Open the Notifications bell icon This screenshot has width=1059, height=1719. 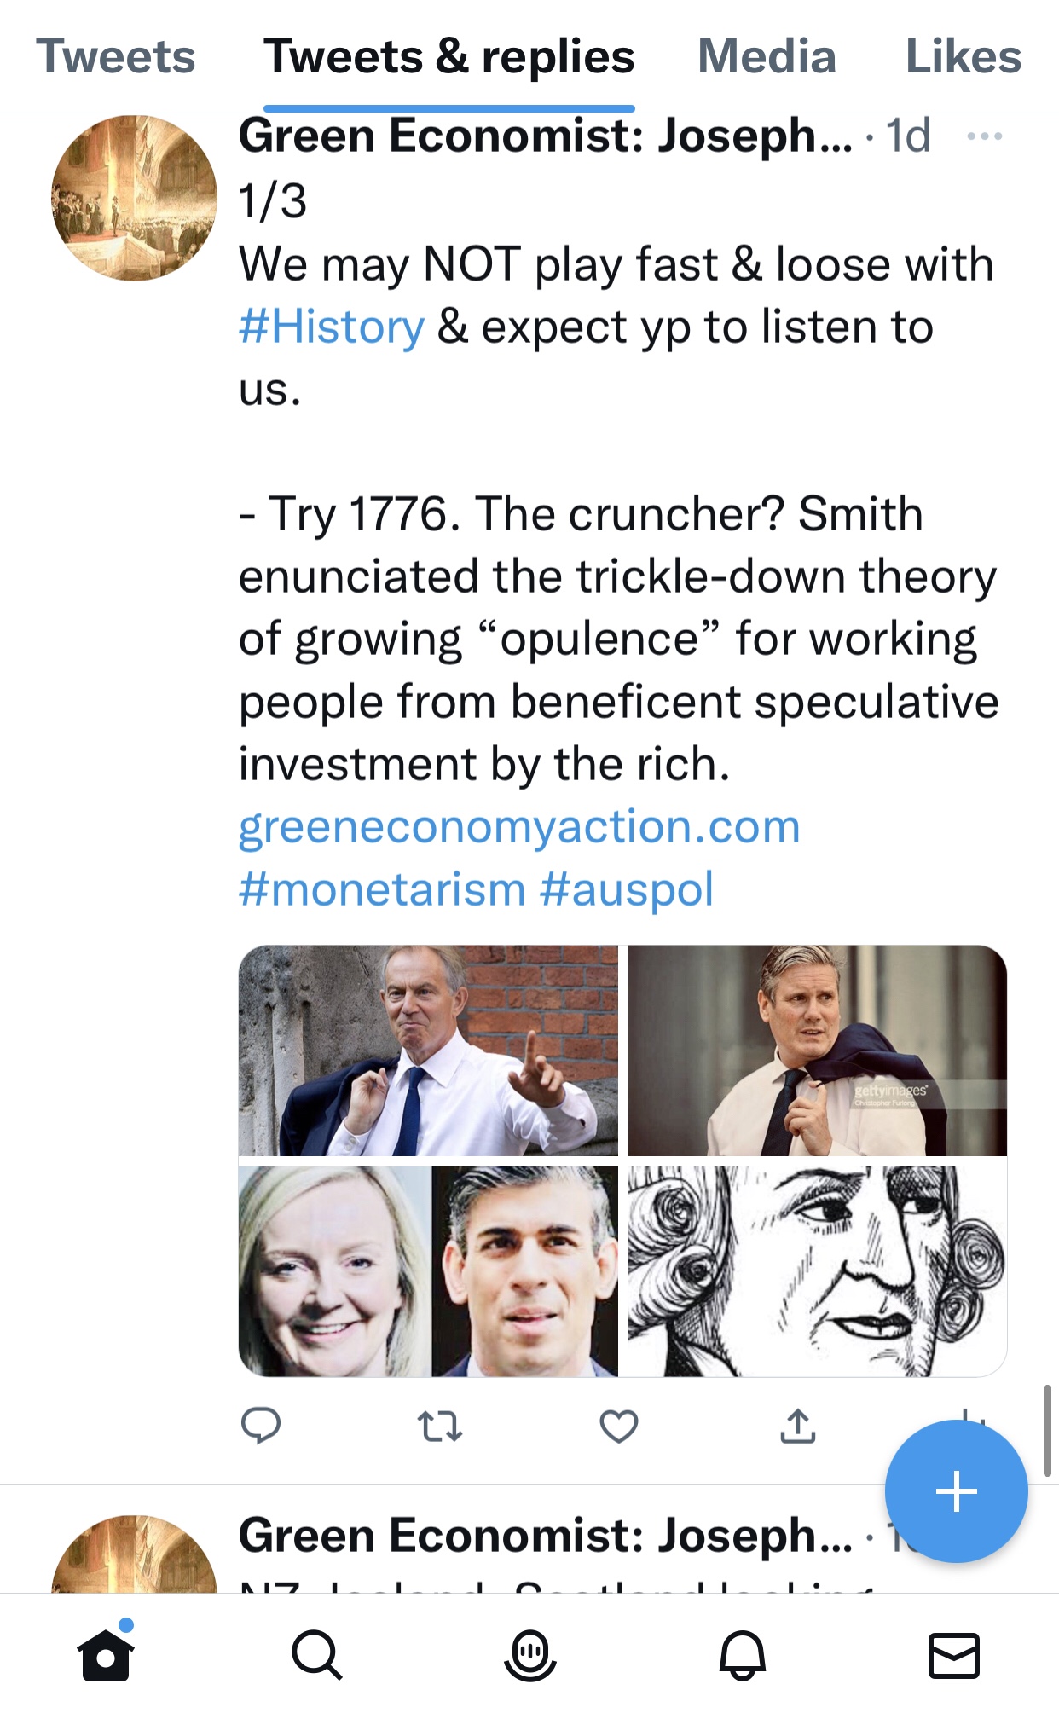tap(744, 1654)
